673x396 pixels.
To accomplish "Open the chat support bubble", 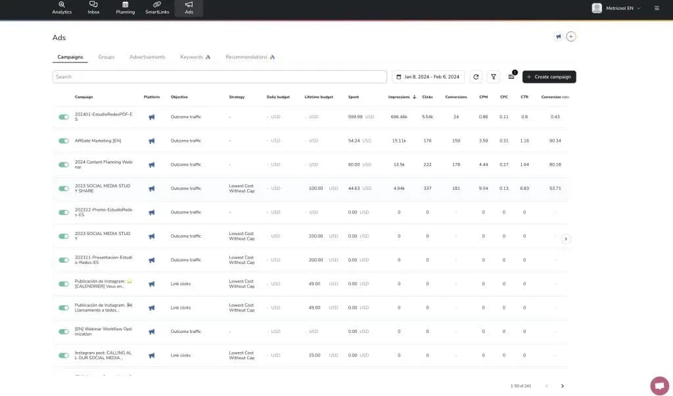I will point(660,385).
